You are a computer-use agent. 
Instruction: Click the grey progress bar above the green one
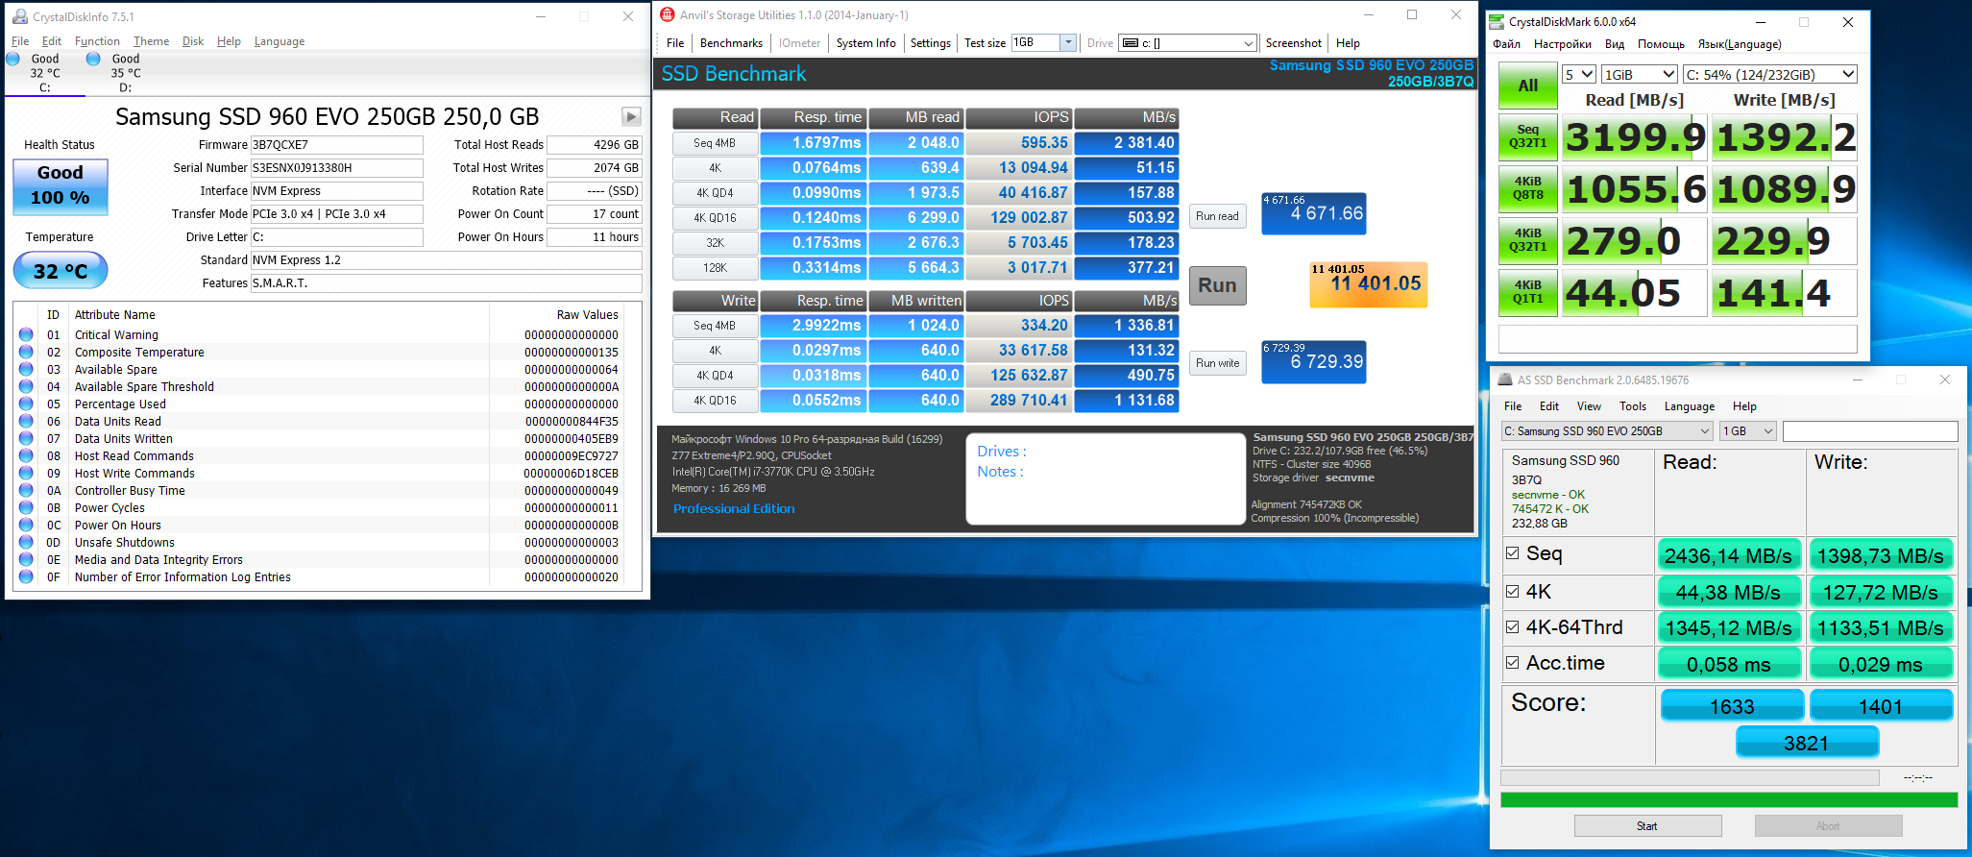(1690, 777)
